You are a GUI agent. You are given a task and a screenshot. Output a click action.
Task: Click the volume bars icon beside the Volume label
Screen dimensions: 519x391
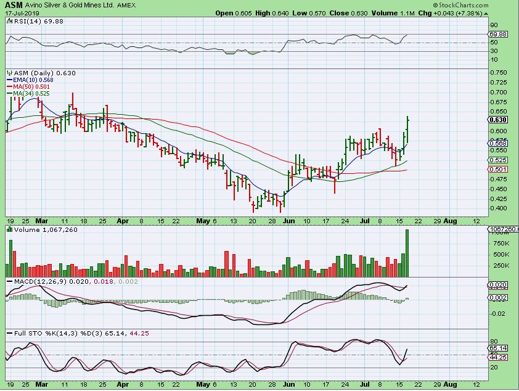click(x=10, y=229)
